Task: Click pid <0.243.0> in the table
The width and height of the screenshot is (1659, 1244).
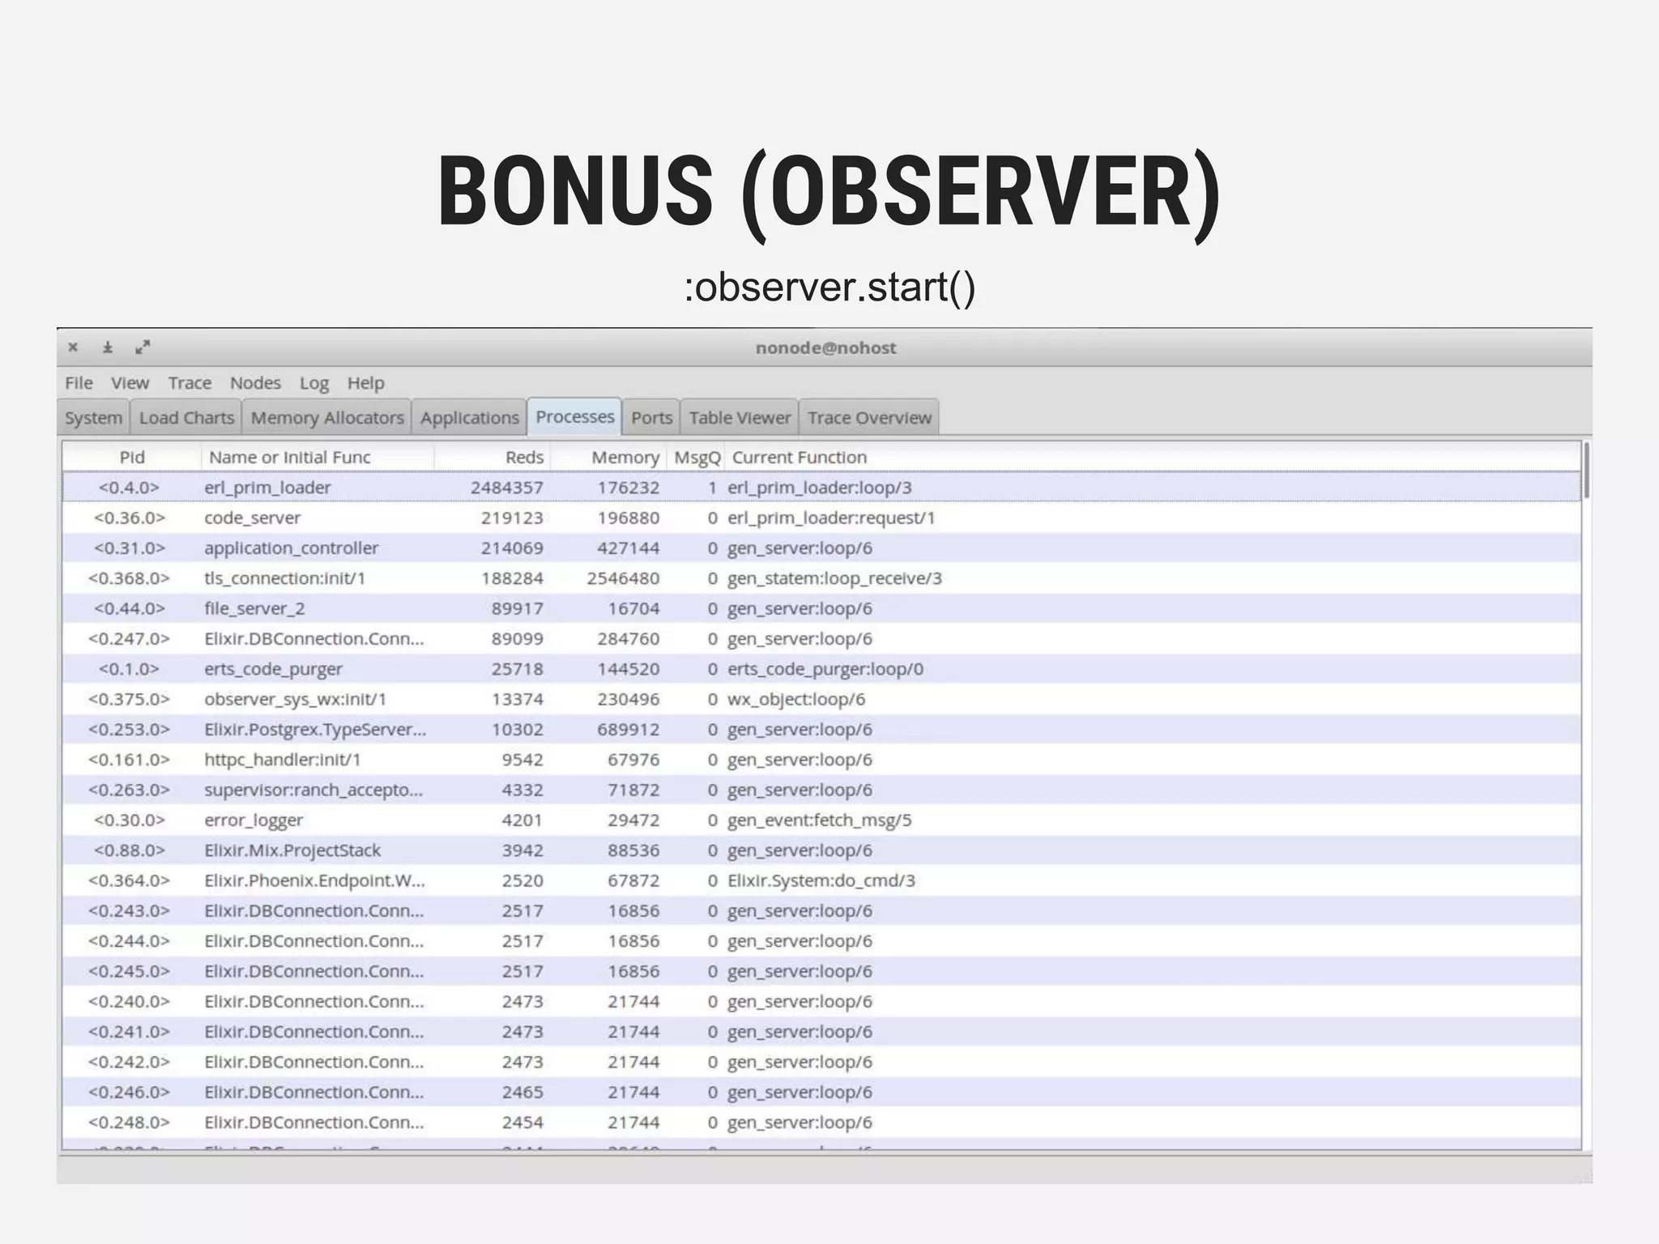Action: [130, 911]
